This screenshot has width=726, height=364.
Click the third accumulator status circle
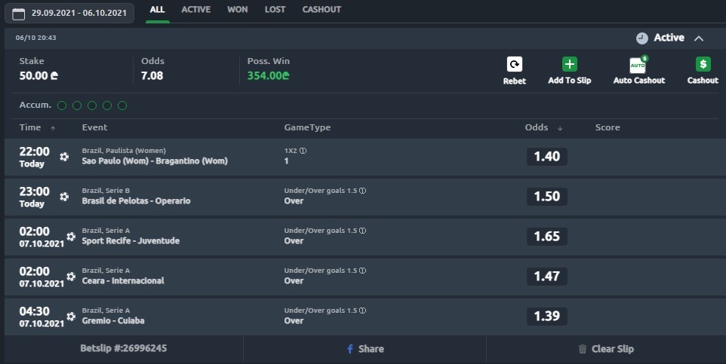pos(92,106)
